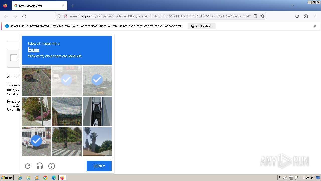Switch to the http://google.com/ tab

pyautogui.click(x=39, y=6)
